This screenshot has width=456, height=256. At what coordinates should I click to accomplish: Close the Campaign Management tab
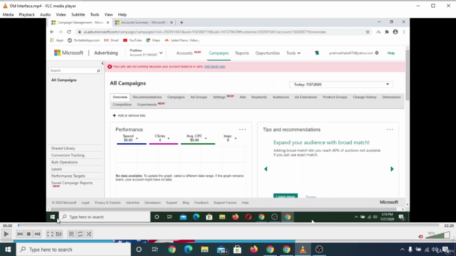(108, 22)
